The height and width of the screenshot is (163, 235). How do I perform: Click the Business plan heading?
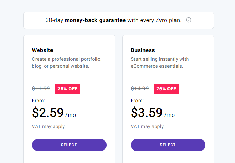[143, 50]
